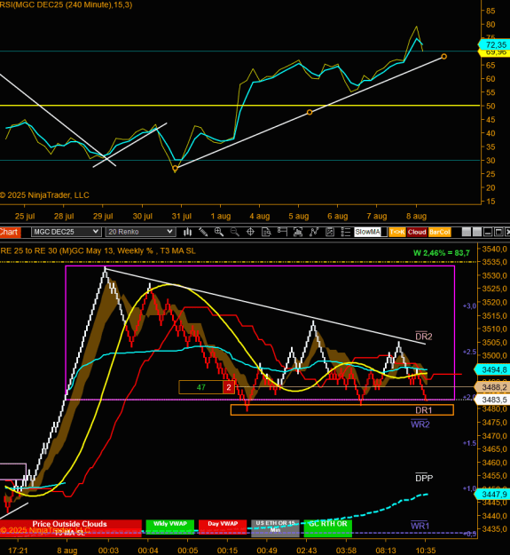Click the 10:35 time axis label
510x555 pixels.
[x=425, y=551]
